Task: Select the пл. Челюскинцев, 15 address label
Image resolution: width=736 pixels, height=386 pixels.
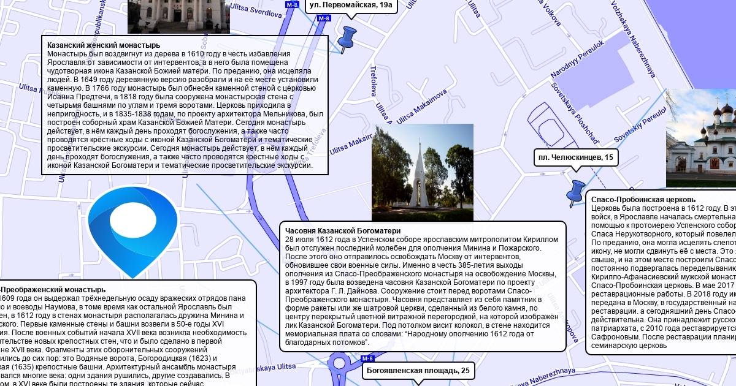Action: coord(575,158)
